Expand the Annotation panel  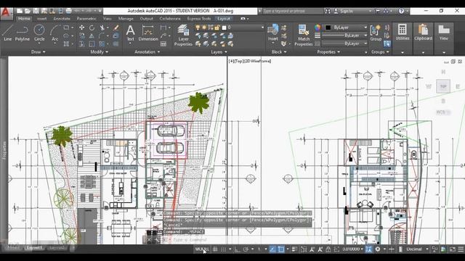(x=147, y=51)
